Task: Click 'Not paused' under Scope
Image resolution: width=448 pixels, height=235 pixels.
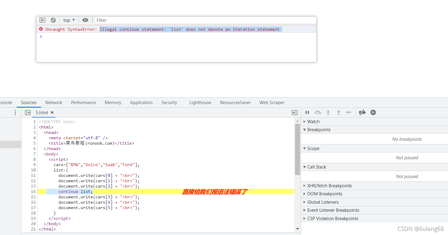Action: (407, 157)
